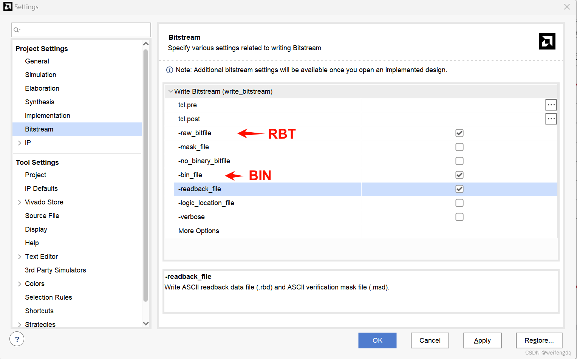
Task: Enable the -no_binary_bitfile checkbox
Action: coord(459,161)
